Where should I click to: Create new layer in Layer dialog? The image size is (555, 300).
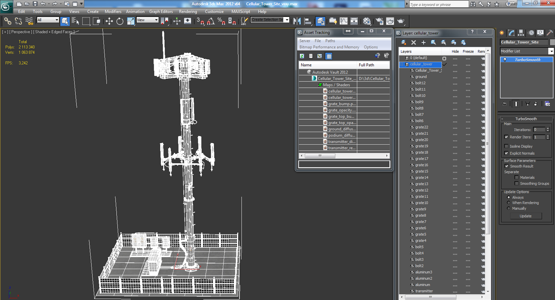pos(403,42)
